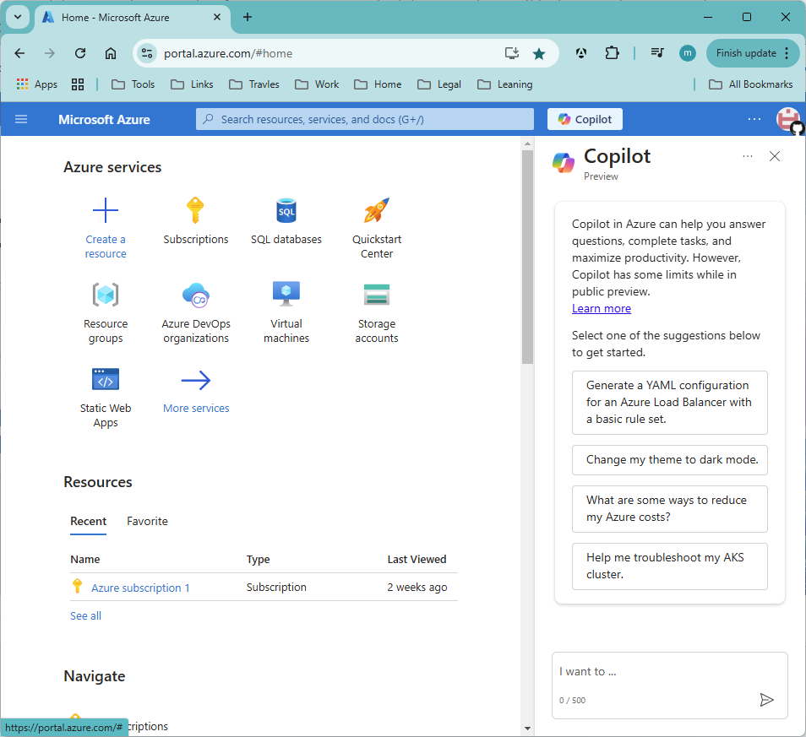Image resolution: width=806 pixels, height=737 pixels.
Task: Click the Name column header
Action: (x=84, y=559)
